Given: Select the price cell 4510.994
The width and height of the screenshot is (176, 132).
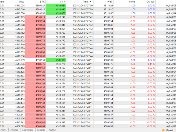Looking at the screenshot, I should [x=15, y=29].
